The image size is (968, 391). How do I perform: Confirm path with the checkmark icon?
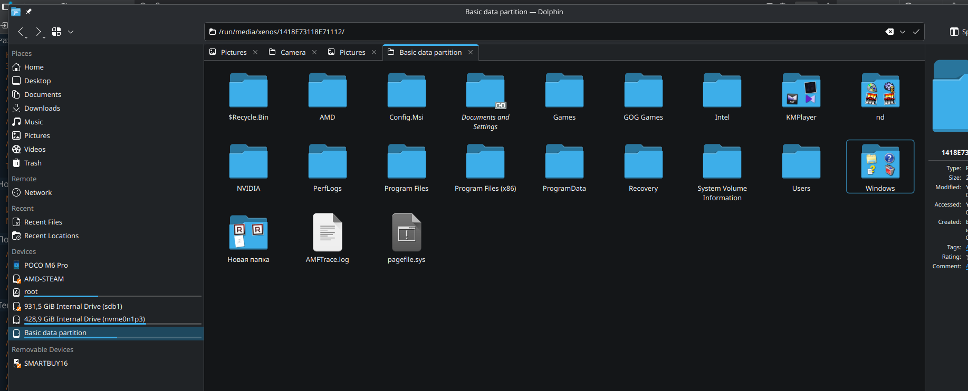[x=916, y=32]
